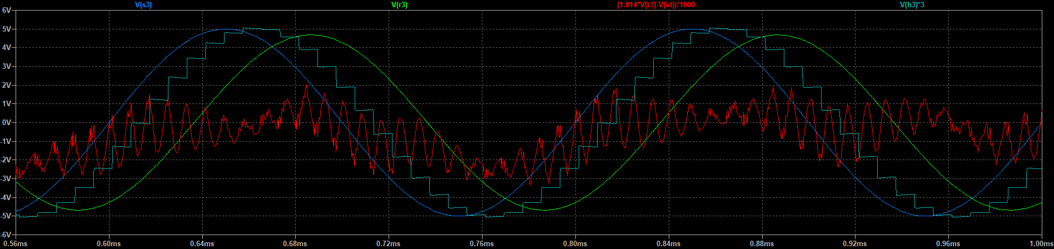Click the 0.72ms time axis label
Screen dimensions: 1054x249
[389, 244]
